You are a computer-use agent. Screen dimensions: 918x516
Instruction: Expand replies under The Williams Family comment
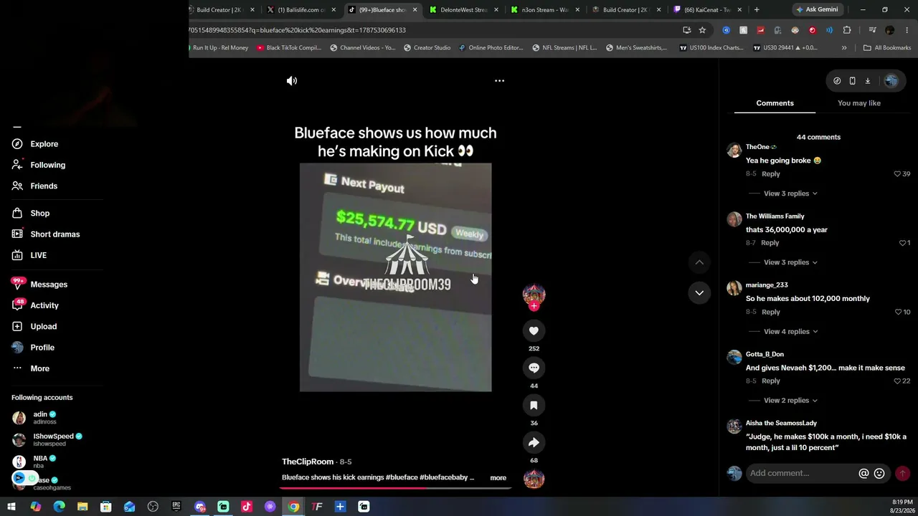790,262
